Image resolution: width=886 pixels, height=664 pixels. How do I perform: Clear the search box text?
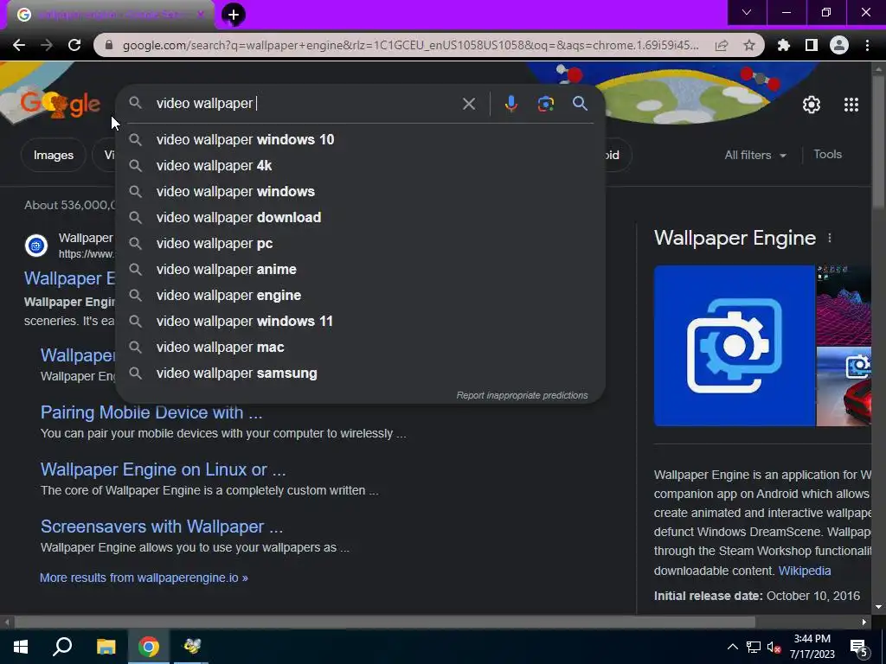[468, 104]
